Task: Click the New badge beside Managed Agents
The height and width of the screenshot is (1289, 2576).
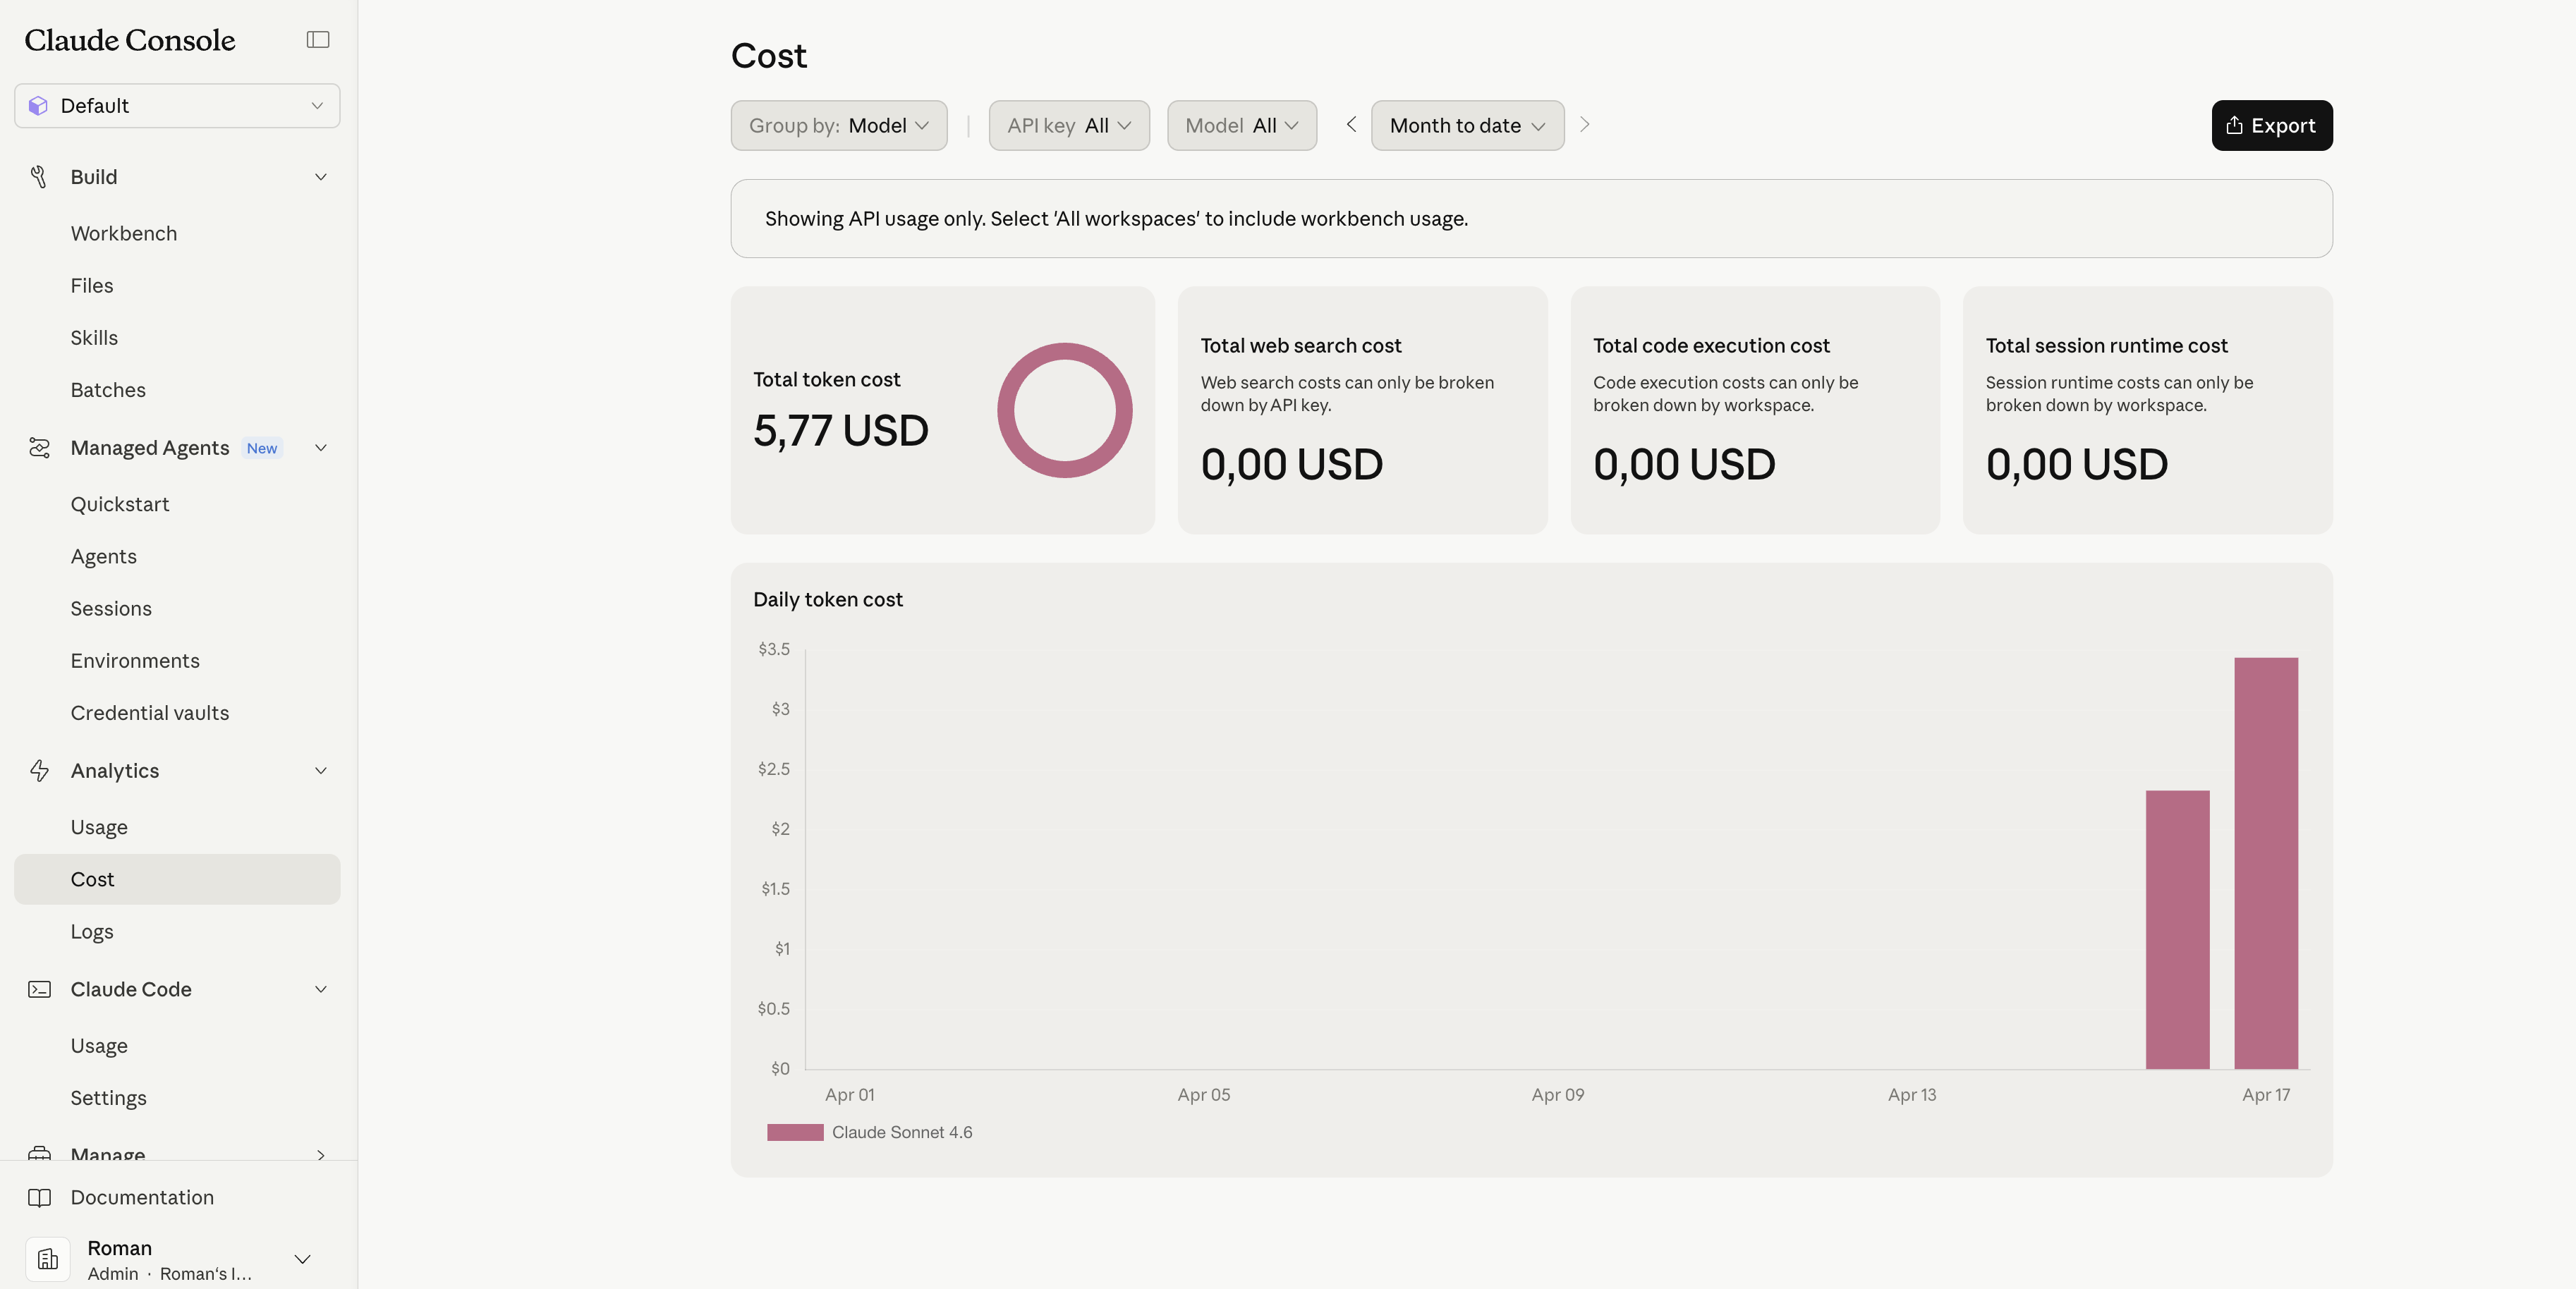Action: coord(262,448)
